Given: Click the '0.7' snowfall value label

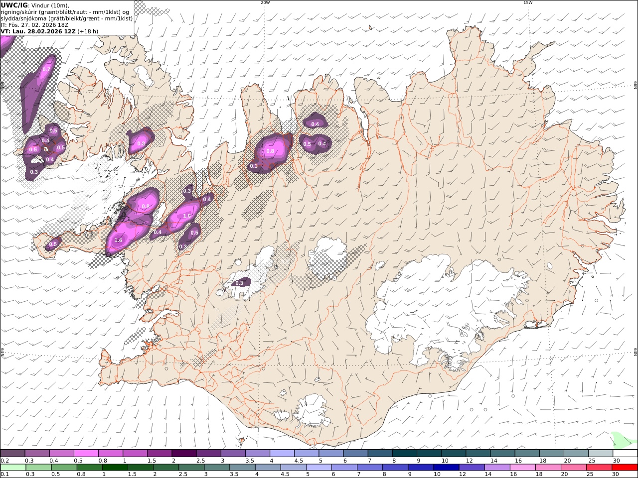Looking at the screenshot, I should (46, 70).
